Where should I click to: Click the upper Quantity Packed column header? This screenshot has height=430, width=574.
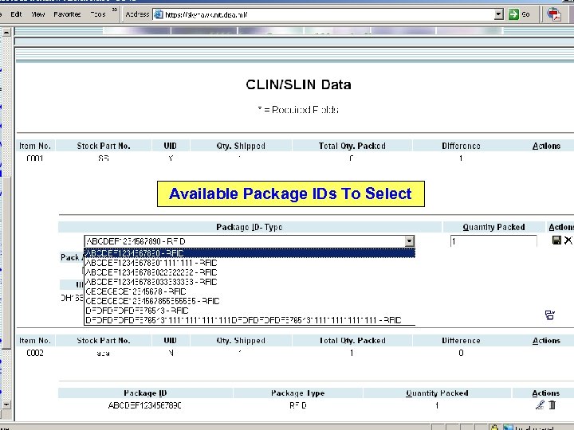tap(493, 227)
